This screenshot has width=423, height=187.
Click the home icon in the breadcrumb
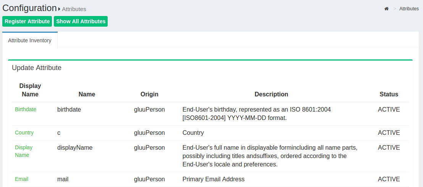coord(386,9)
